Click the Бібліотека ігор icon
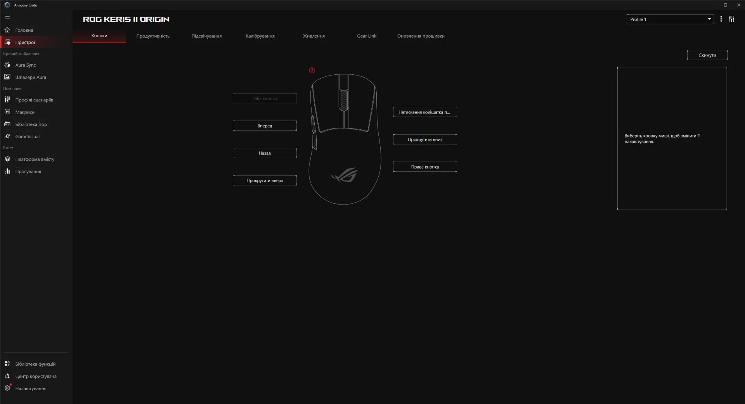The width and height of the screenshot is (745, 404). tap(7, 124)
